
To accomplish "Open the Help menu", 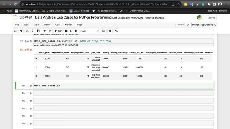I will [x=79, y=25].
